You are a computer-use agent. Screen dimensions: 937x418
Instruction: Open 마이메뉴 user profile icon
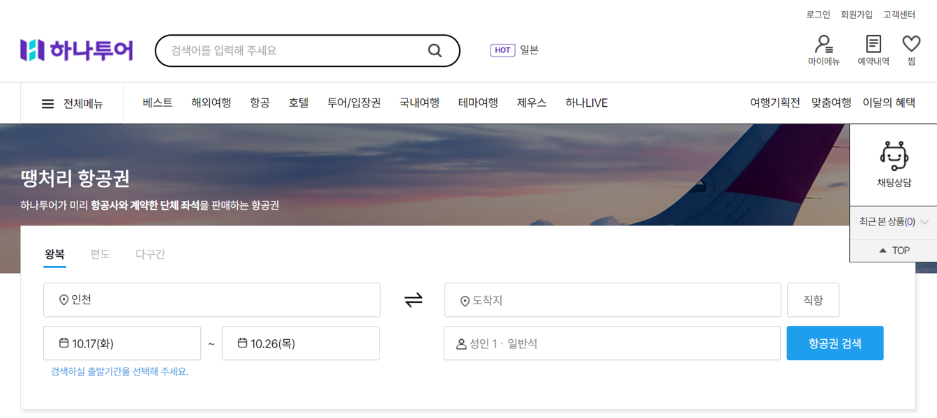tap(824, 45)
